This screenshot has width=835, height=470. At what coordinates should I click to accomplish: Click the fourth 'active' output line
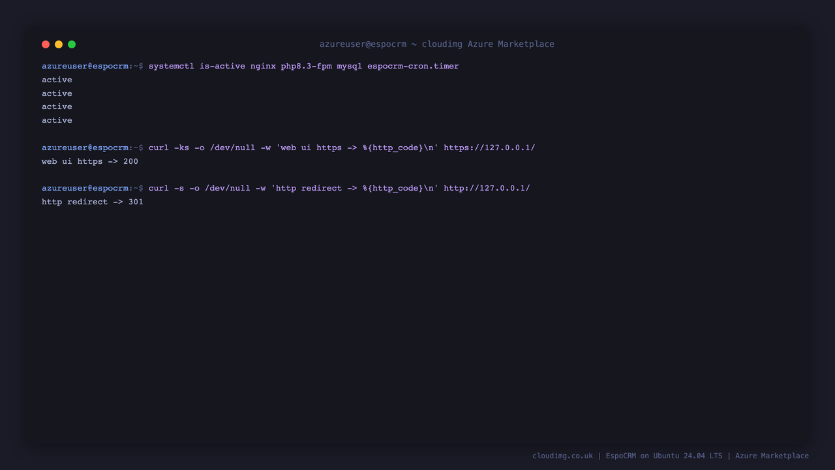coord(57,120)
